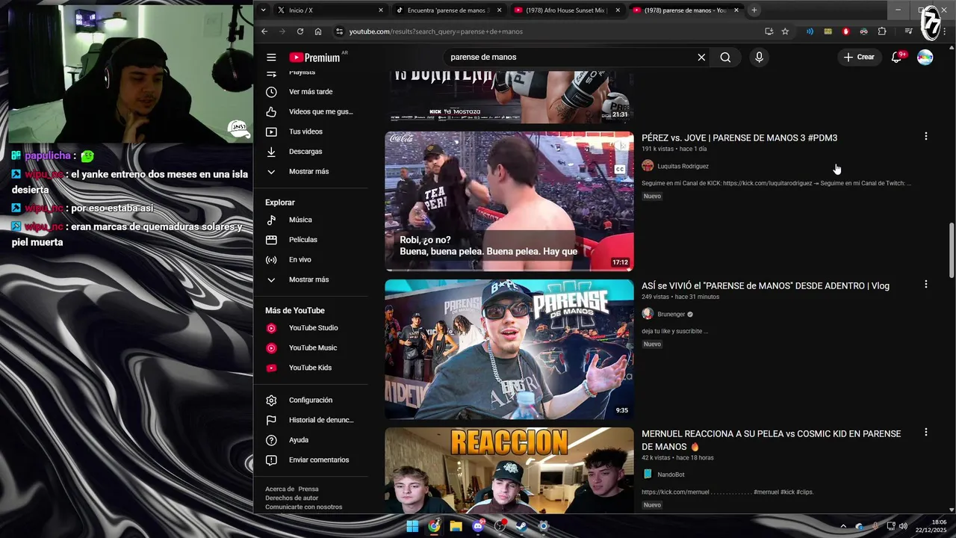Screen dimensions: 956x538
Task: Open title 'MERNUEL REACCIONA A SU PELEA'
Action: coord(772,440)
